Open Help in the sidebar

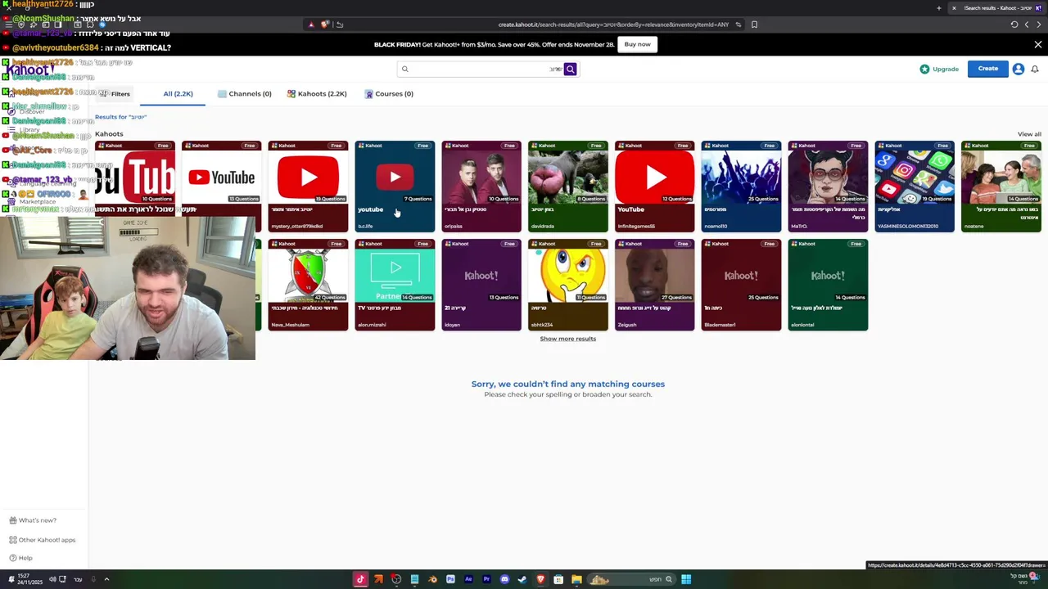[20, 558]
